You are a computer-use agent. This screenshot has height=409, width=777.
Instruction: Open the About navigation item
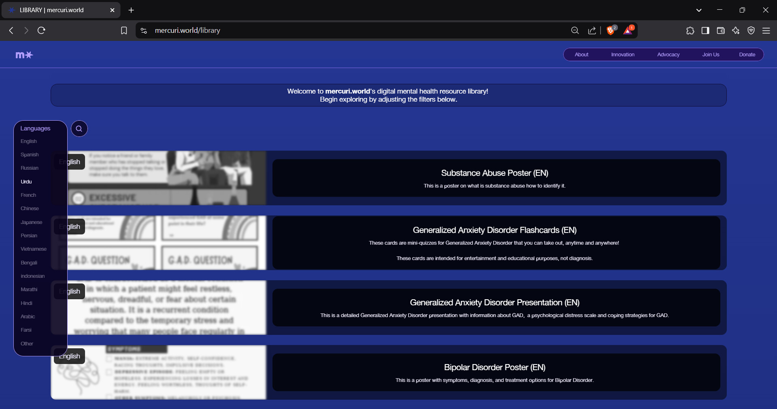(x=581, y=55)
